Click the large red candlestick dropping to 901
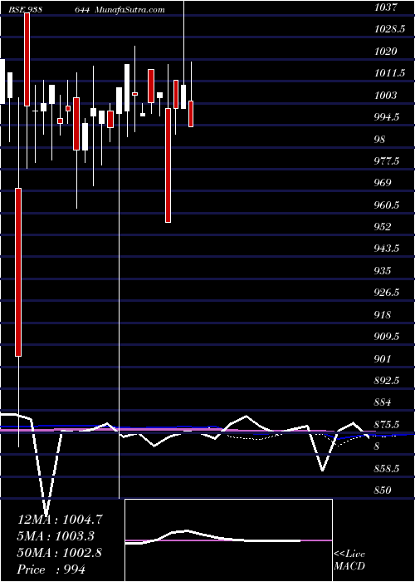 18,272
